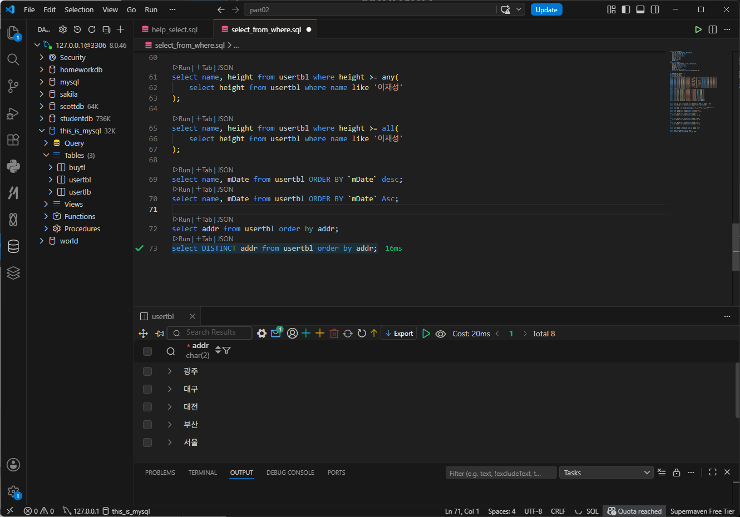Open the Tasks output channel dropdown
This screenshot has width=740, height=517.
point(606,473)
